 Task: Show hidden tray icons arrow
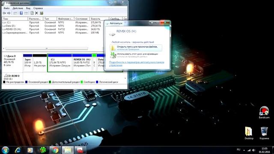click(x=244, y=150)
